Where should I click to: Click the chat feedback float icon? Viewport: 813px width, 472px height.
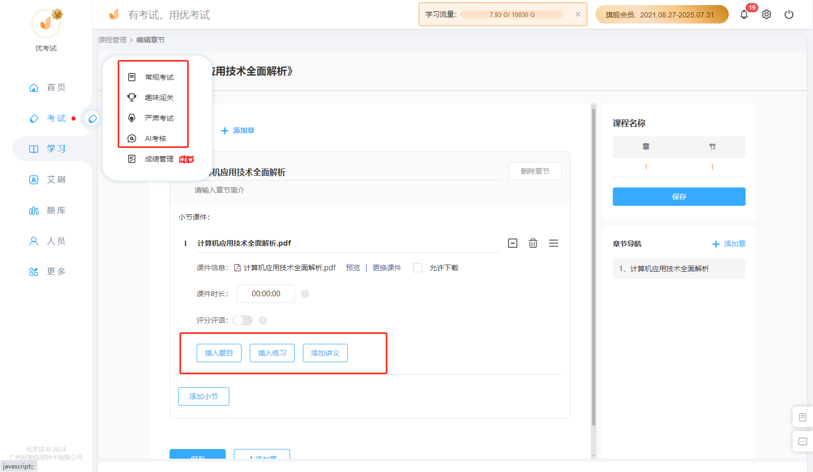[803, 441]
